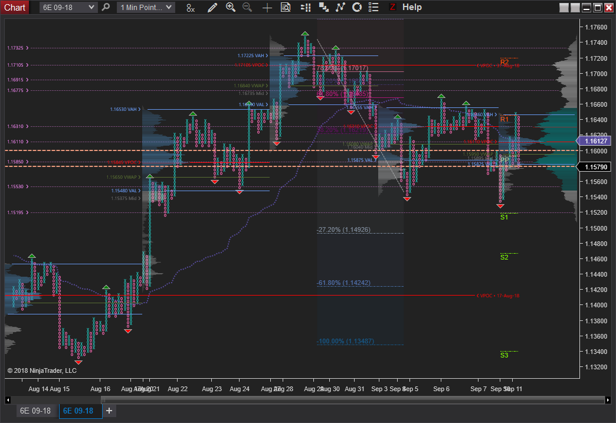Click the -61.80% (1.14242) Fibonacci label
616x423 pixels.
pyautogui.click(x=344, y=283)
